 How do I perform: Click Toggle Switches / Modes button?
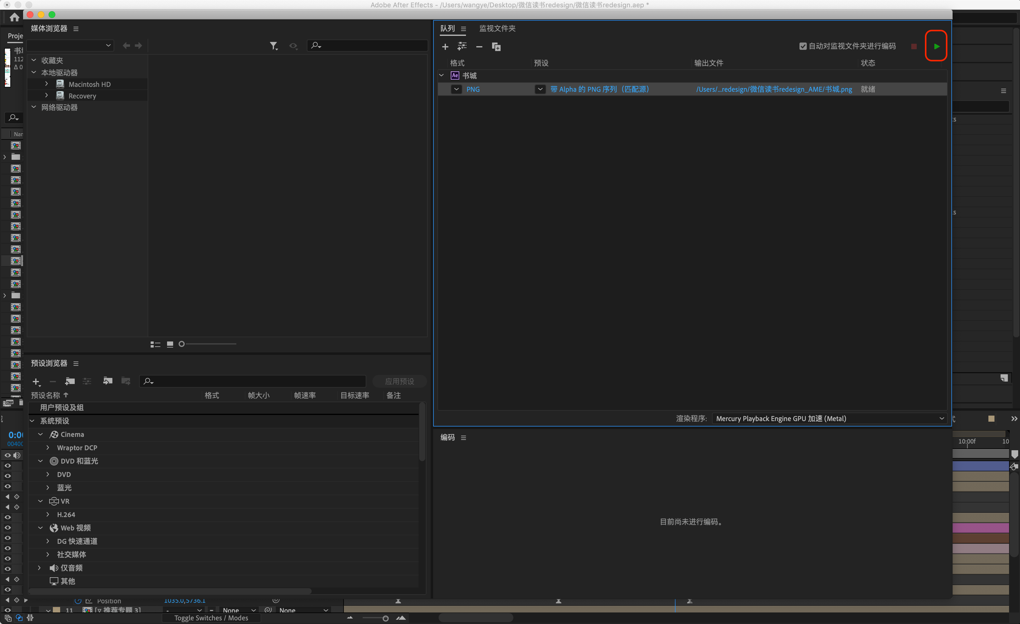coord(211,617)
